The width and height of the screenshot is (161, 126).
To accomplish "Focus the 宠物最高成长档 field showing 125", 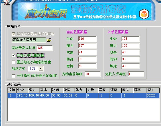I will pyautogui.click(x=45, y=48).
